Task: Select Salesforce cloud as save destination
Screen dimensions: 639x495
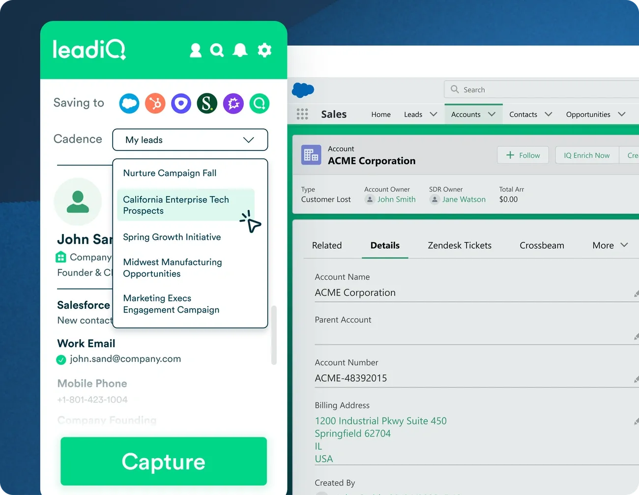Action: click(x=129, y=104)
